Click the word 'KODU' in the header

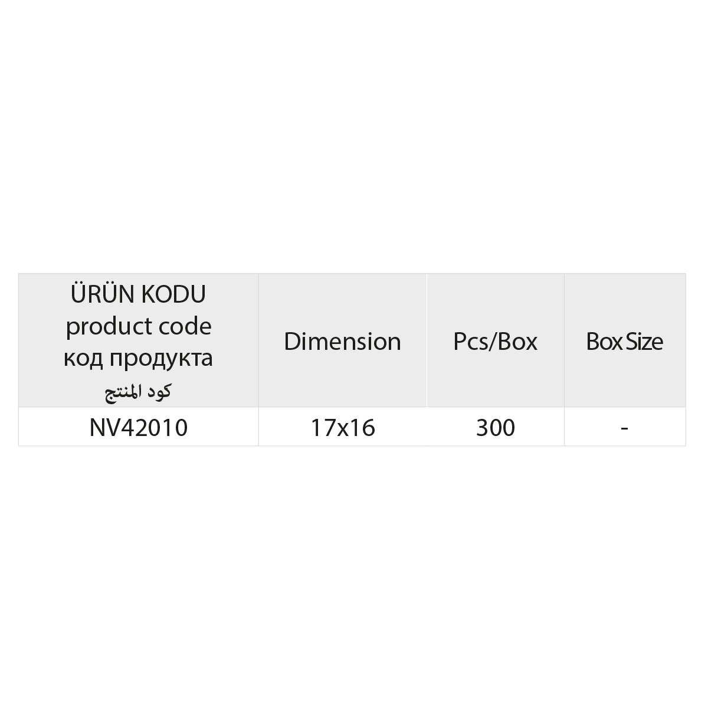[x=173, y=294]
